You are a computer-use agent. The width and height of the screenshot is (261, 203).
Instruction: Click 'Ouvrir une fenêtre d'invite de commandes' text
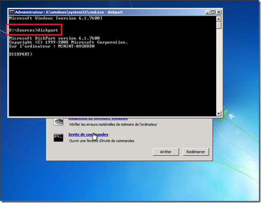point(102,141)
